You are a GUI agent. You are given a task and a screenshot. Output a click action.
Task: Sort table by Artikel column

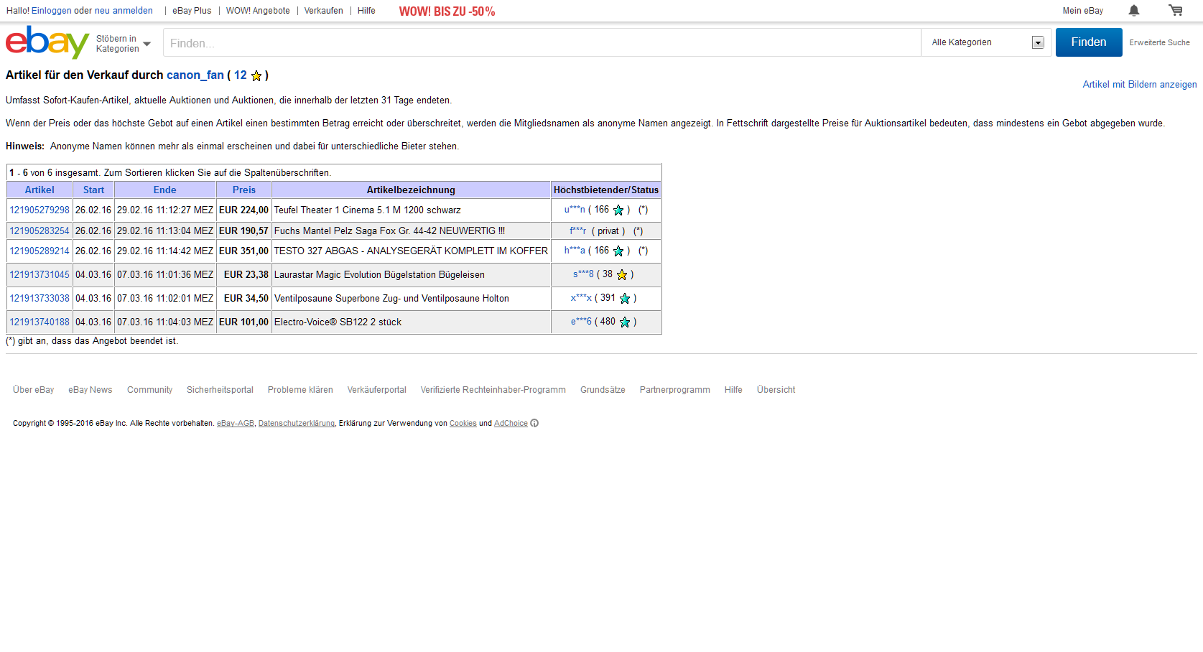coord(40,190)
